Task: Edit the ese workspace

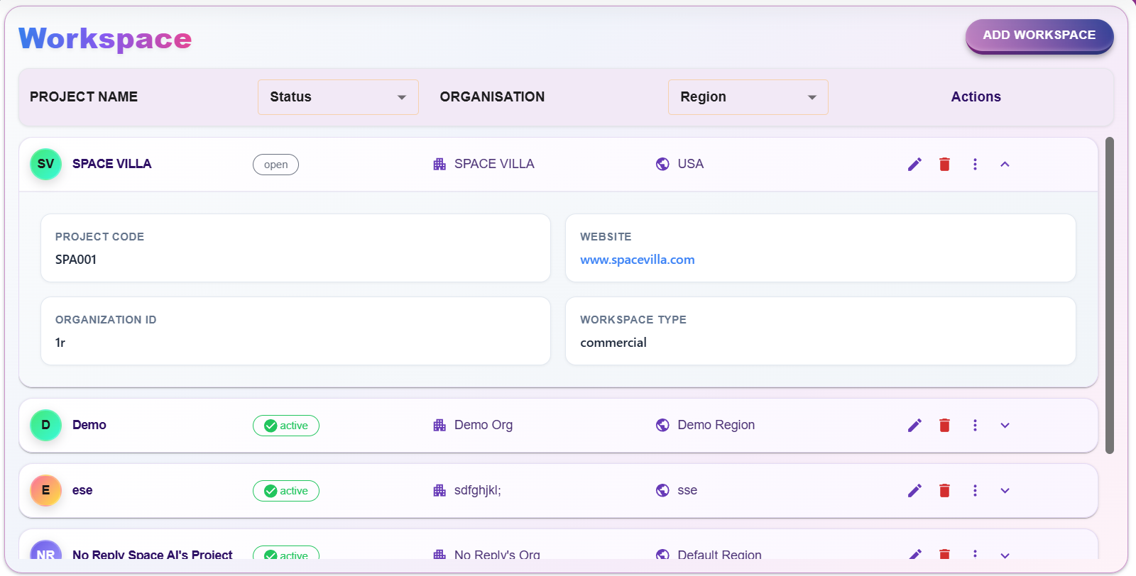Action: pyautogui.click(x=914, y=491)
